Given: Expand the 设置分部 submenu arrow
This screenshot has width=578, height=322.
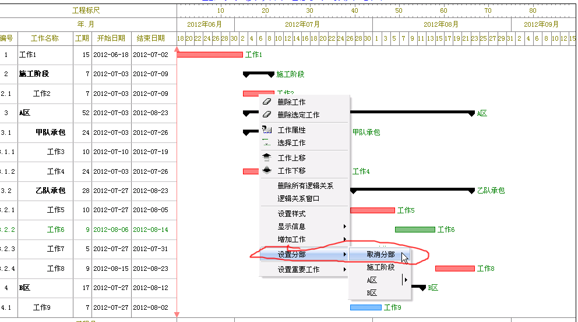Looking at the screenshot, I should coord(345,255).
